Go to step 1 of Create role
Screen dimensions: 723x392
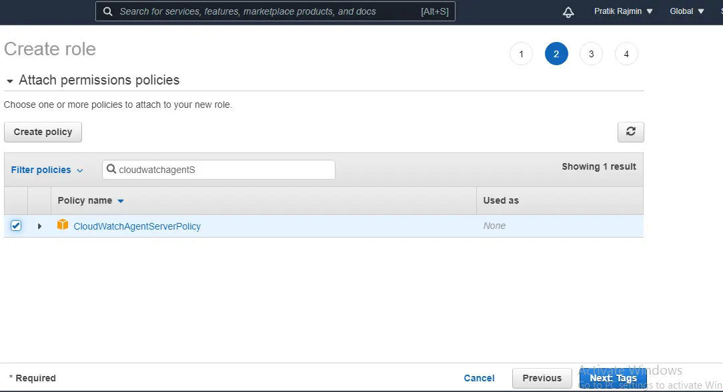(x=521, y=54)
